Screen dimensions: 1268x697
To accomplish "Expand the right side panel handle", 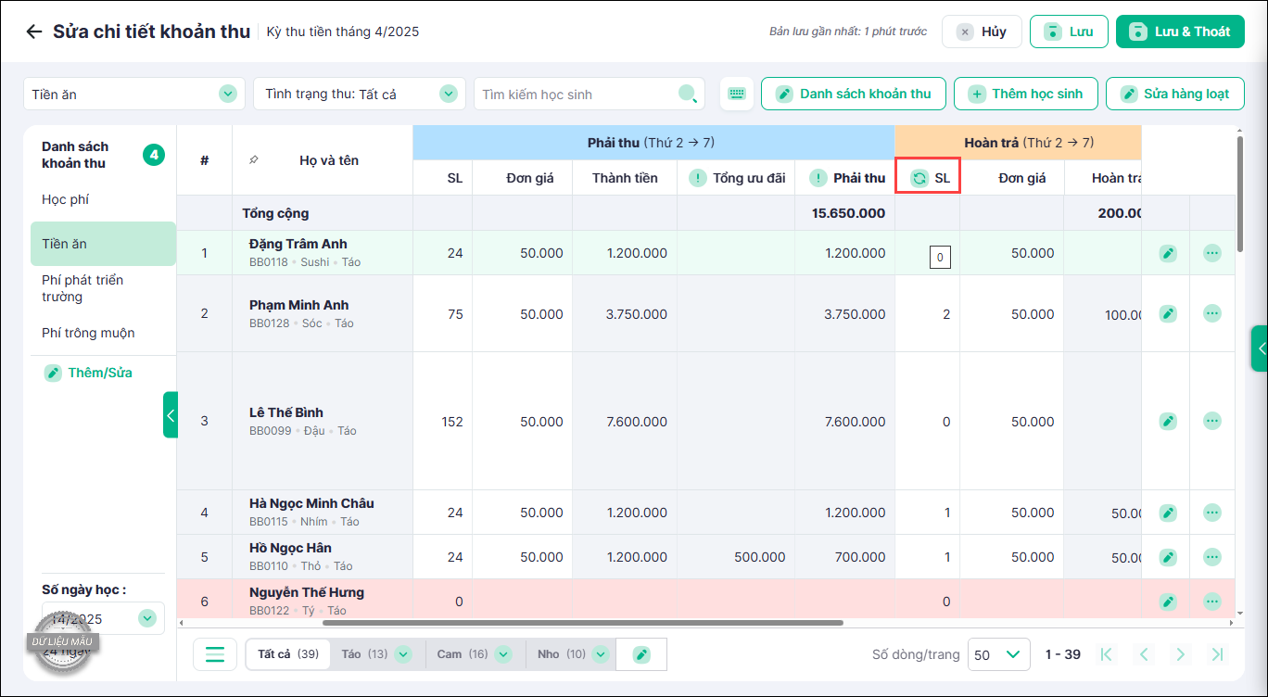I will pyautogui.click(x=1260, y=348).
